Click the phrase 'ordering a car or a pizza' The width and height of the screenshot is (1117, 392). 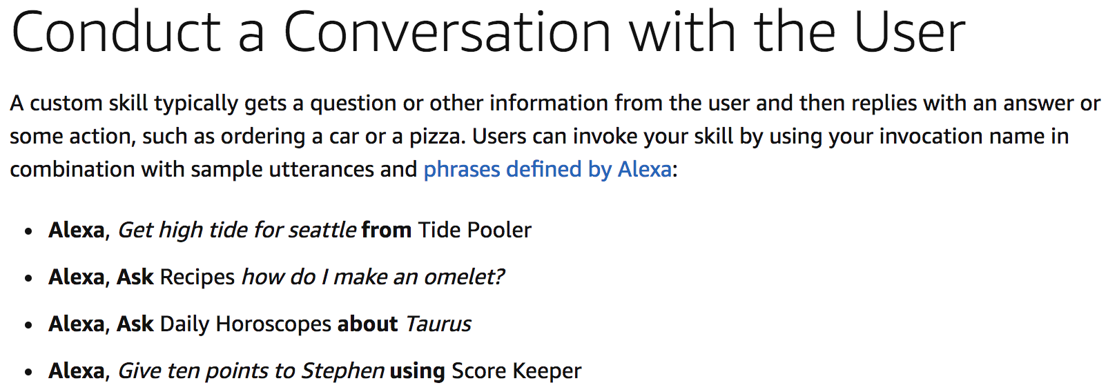341,137
